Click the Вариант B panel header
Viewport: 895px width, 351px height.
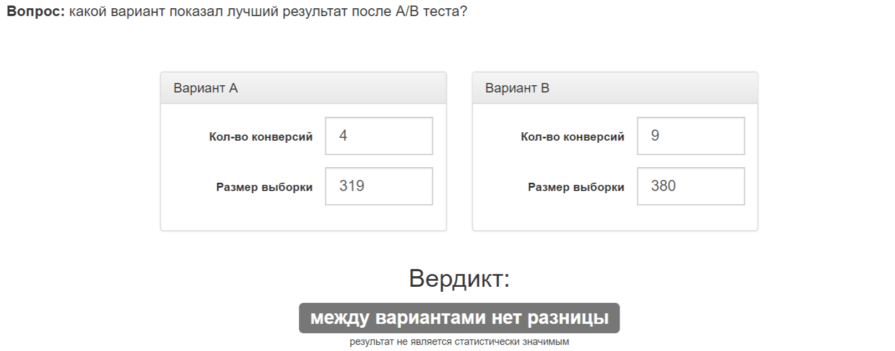click(x=615, y=88)
